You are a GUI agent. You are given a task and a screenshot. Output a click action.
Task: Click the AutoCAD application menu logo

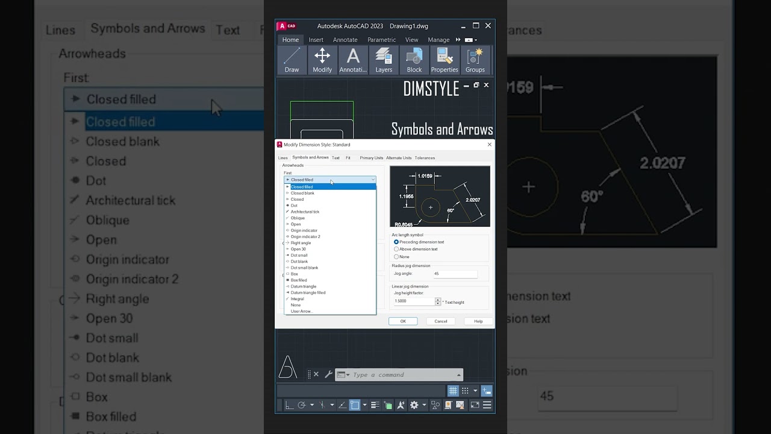287,26
